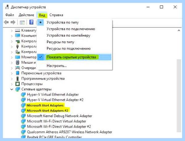Image resolution: width=185 pixels, height=141 pixels.
Task: Open the Действие menu
Action: [x=26, y=15]
